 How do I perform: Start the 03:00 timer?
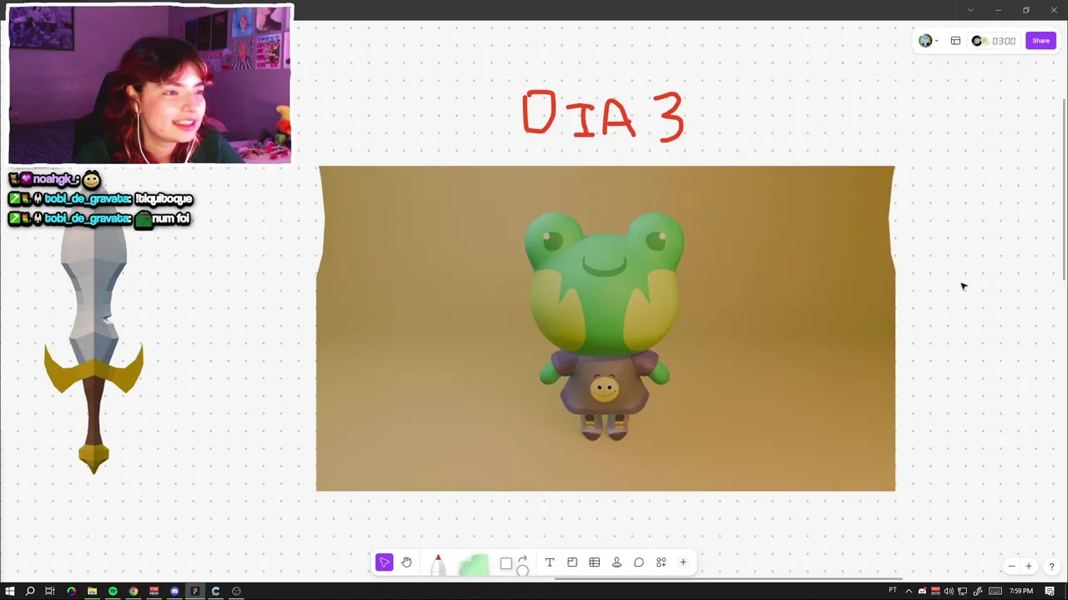pos(993,41)
